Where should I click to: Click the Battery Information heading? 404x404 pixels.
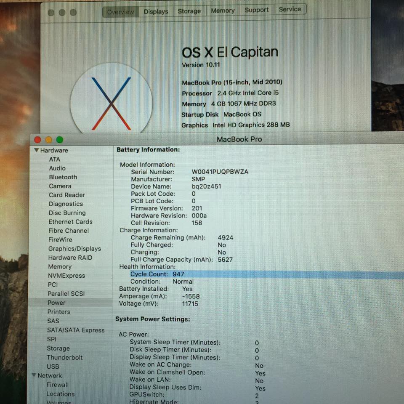tap(148, 150)
